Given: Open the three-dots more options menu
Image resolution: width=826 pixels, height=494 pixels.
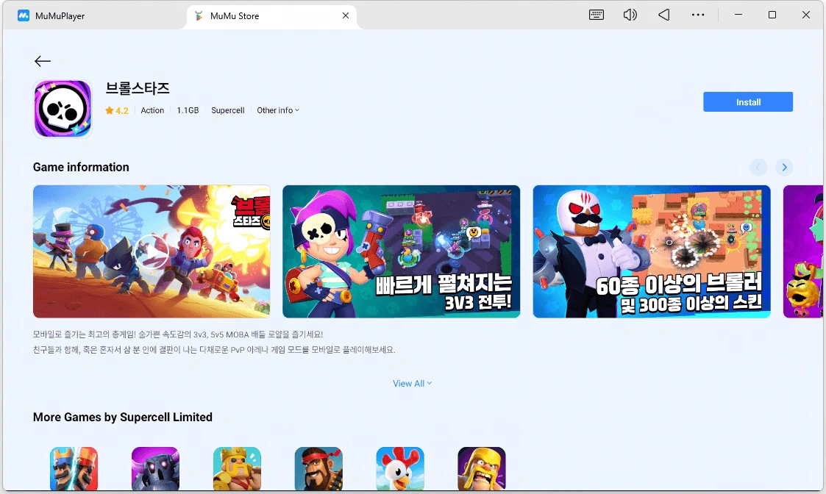Looking at the screenshot, I should [698, 15].
